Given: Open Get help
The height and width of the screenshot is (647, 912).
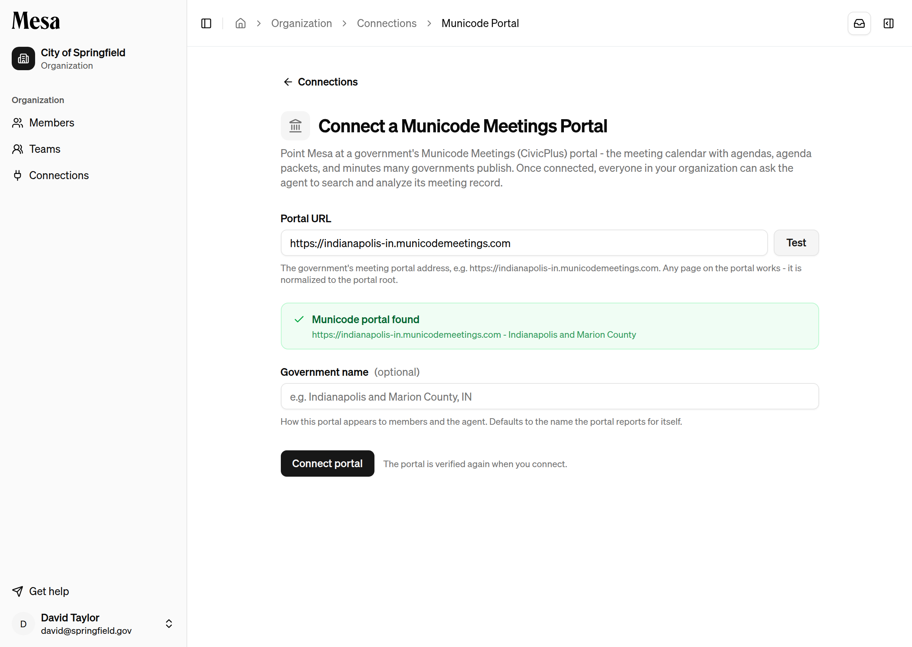Looking at the screenshot, I should [x=93, y=591].
